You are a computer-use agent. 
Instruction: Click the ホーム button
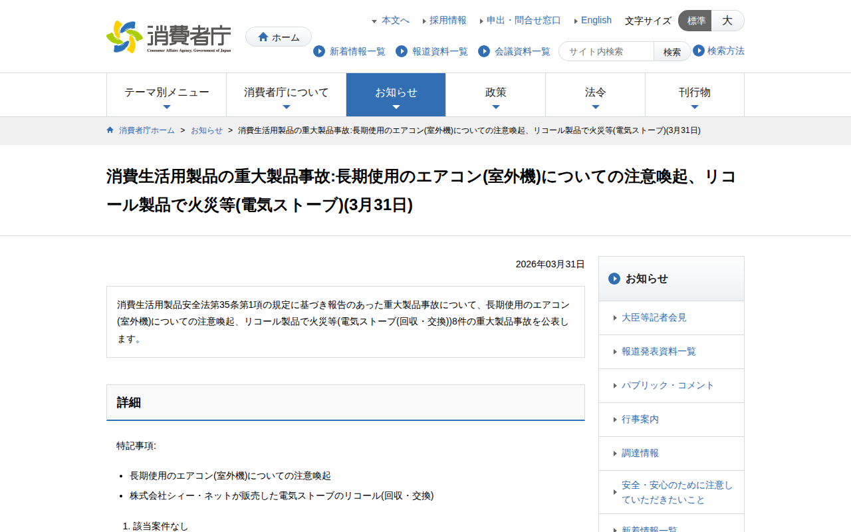[x=279, y=37]
